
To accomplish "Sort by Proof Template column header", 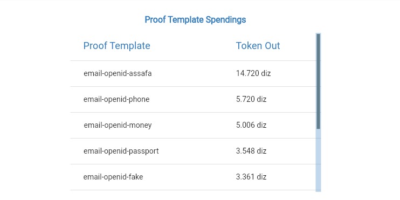I will [117, 46].
